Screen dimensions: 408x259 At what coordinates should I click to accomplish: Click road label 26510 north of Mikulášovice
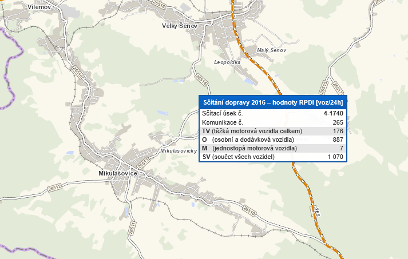[78, 72]
